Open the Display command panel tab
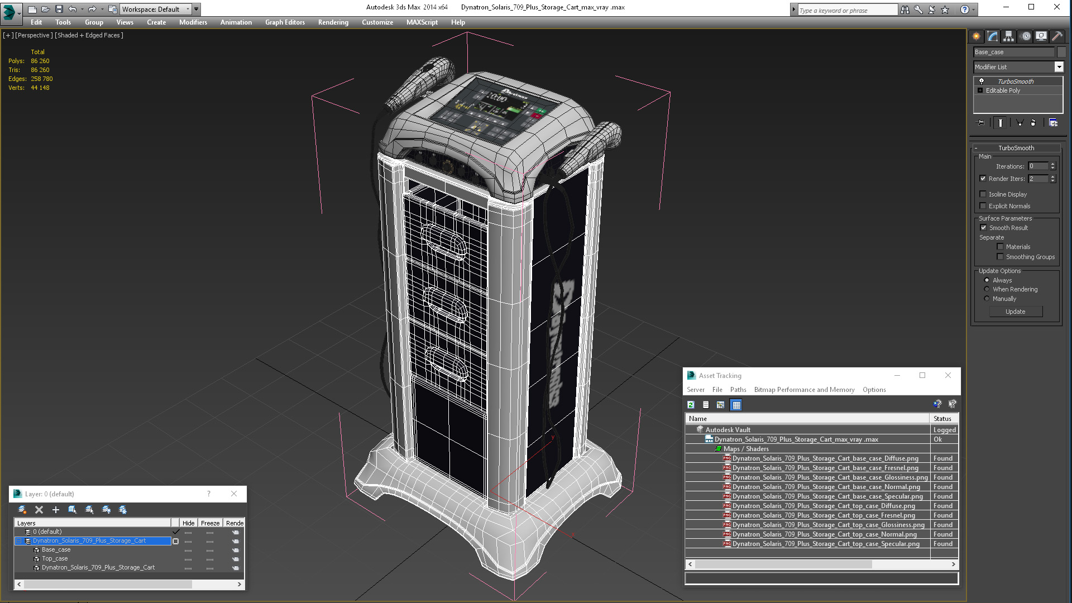This screenshot has width=1072, height=603. (x=1041, y=36)
